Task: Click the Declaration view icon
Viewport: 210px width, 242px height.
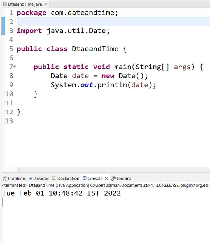Action: click(54, 178)
